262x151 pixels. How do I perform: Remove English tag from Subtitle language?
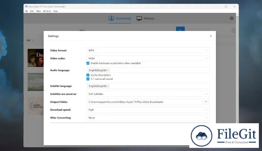[108, 86]
